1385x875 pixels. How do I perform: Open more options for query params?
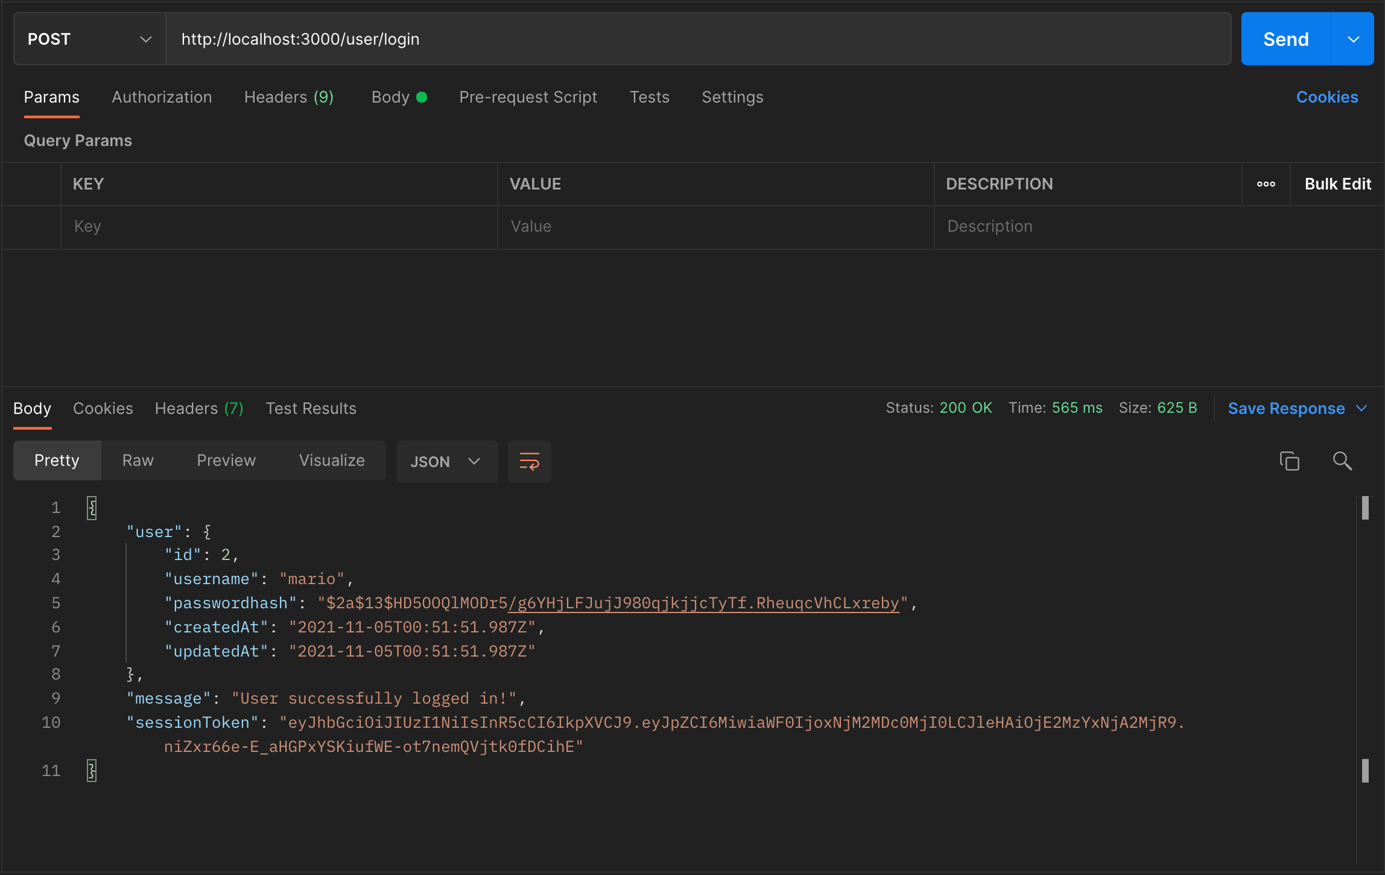pyautogui.click(x=1266, y=184)
